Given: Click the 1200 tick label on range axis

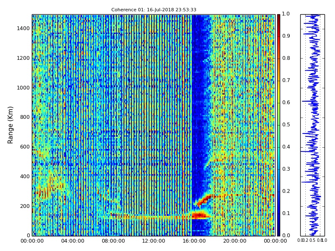Looking at the screenshot, I should [x=23, y=58].
